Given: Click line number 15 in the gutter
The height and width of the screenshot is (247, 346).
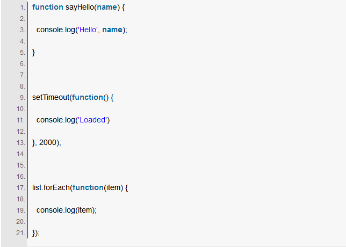Looking at the screenshot, I should coord(21,165).
